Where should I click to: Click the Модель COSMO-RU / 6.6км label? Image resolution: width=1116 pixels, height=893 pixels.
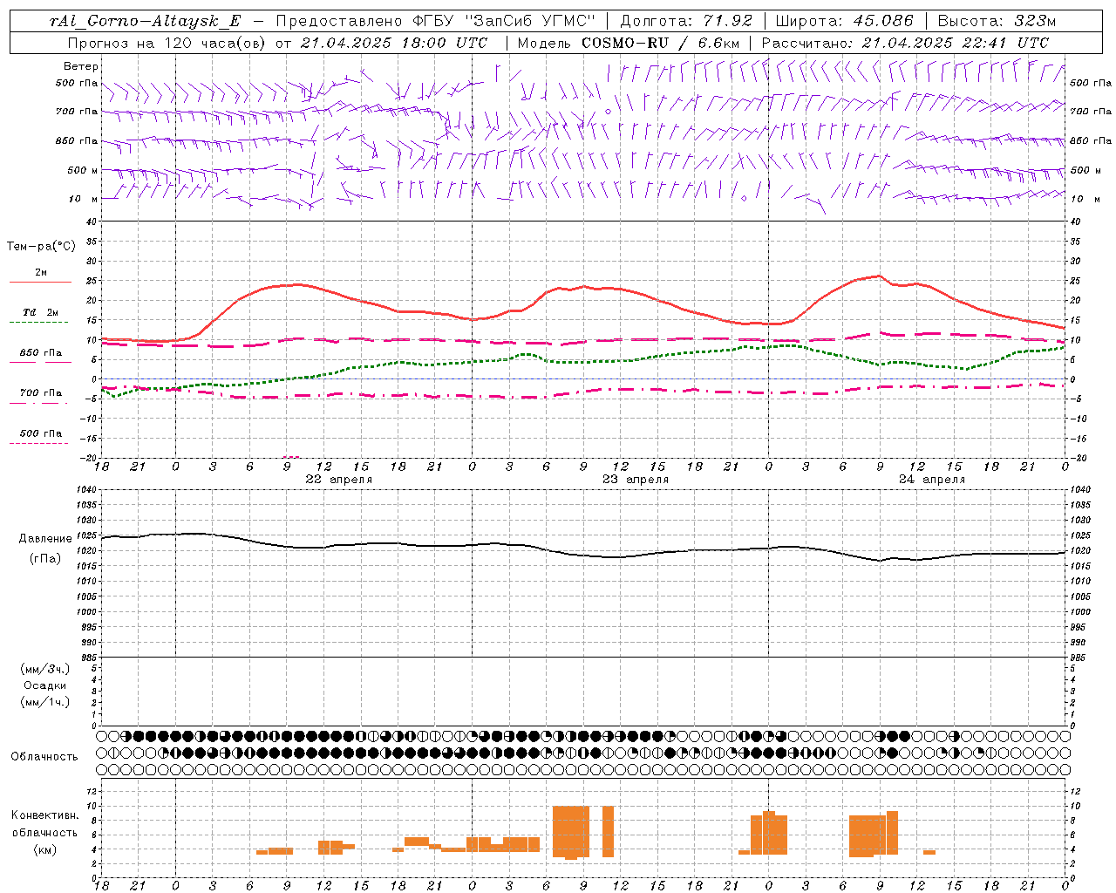pyautogui.click(x=628, y=43)
